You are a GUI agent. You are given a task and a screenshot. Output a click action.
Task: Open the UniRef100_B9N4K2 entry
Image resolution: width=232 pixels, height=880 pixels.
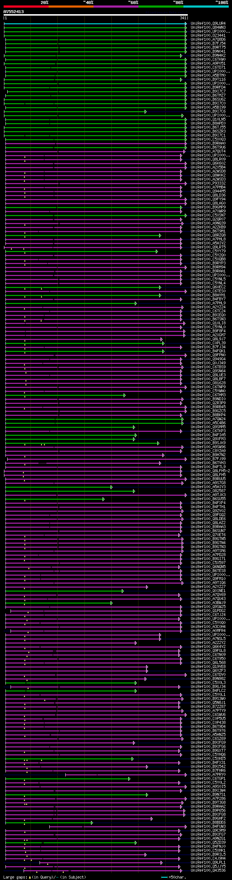208,55
